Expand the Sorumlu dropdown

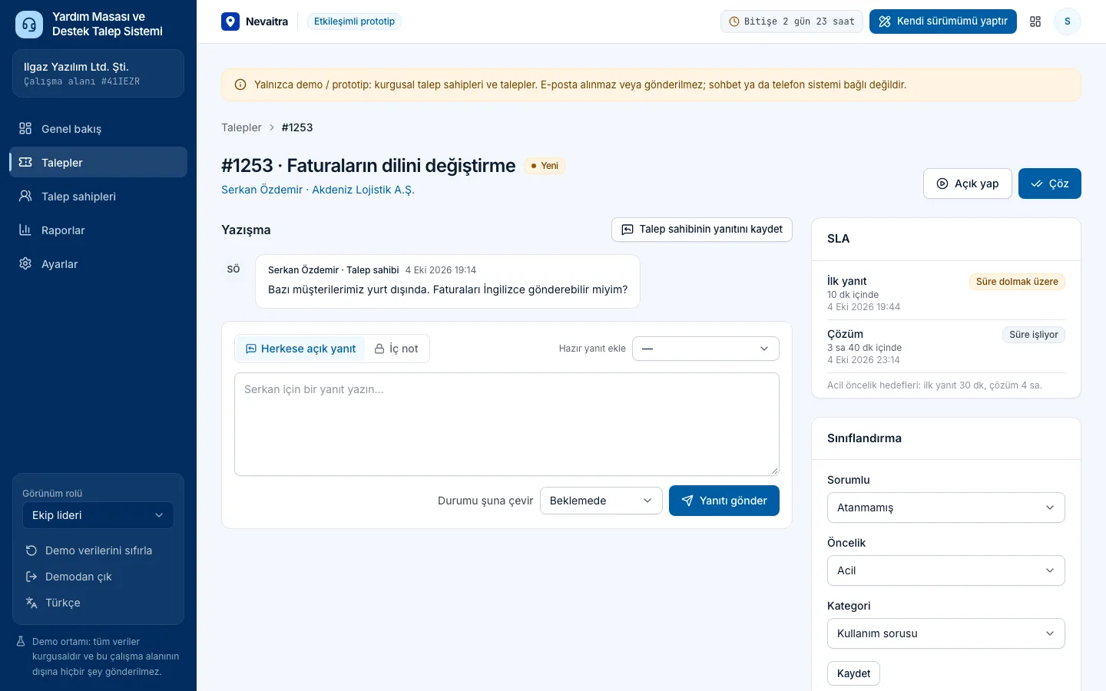pos(946,508)
